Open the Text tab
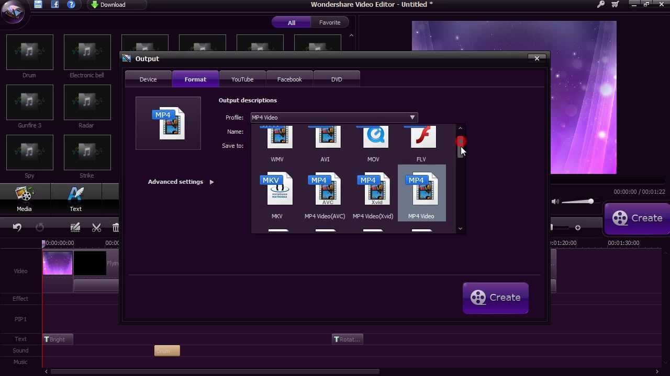The image size is (670, 376). (x=76, y=198)
